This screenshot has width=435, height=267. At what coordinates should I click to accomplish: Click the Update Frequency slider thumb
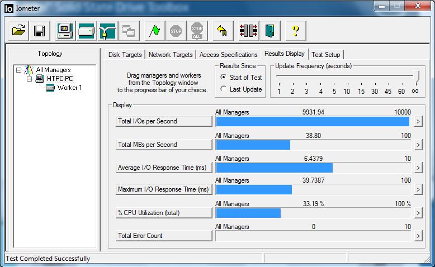tap(416, 76)
